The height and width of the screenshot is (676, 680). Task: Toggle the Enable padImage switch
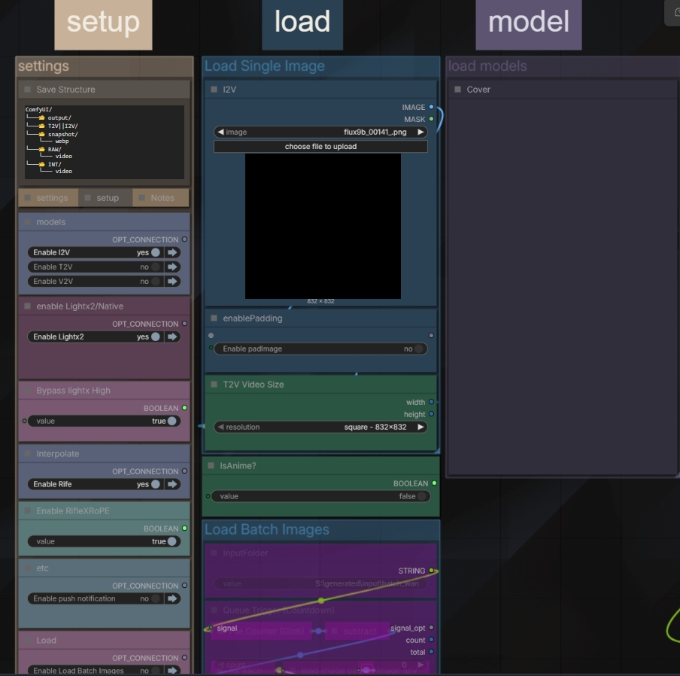(418, 349)
